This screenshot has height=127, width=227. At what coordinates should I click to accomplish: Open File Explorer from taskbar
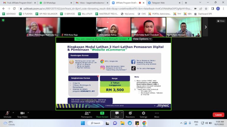[x=122, y=123]
